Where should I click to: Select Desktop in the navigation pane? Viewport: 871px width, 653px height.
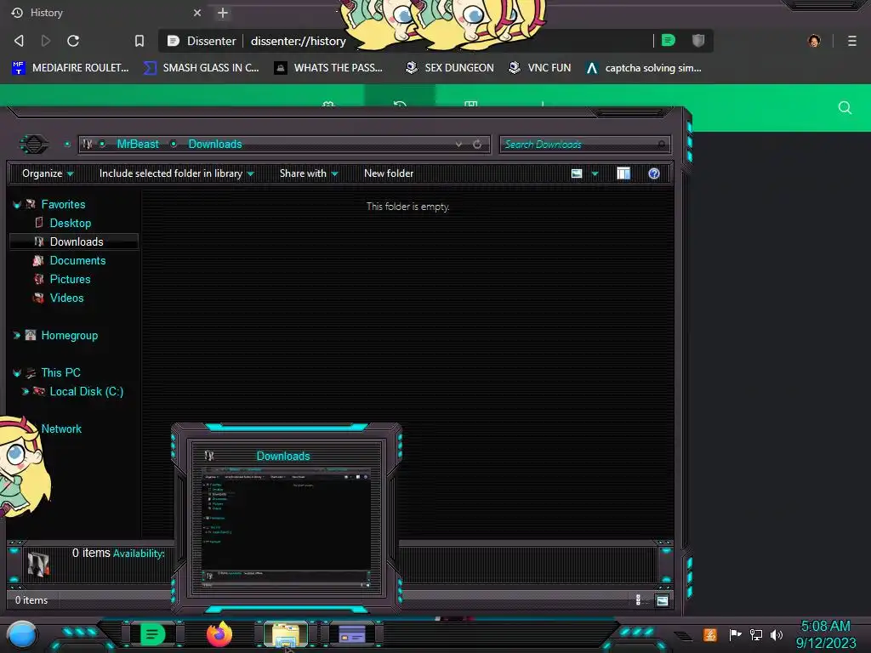(x=70, y=224)
